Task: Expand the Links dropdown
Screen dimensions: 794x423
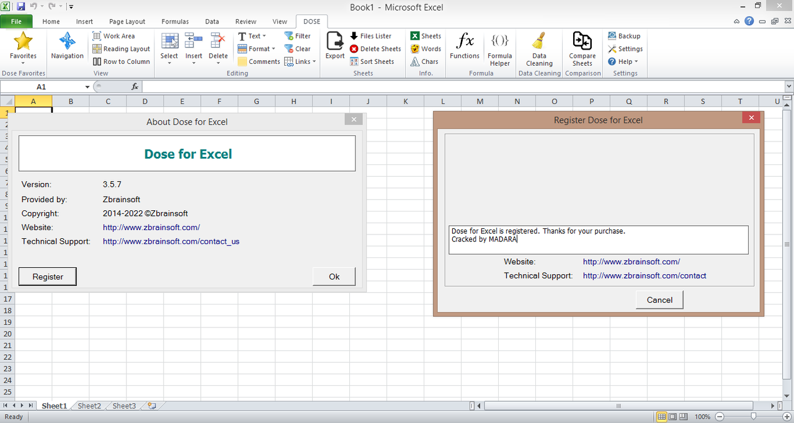Action: click(300, 61)
